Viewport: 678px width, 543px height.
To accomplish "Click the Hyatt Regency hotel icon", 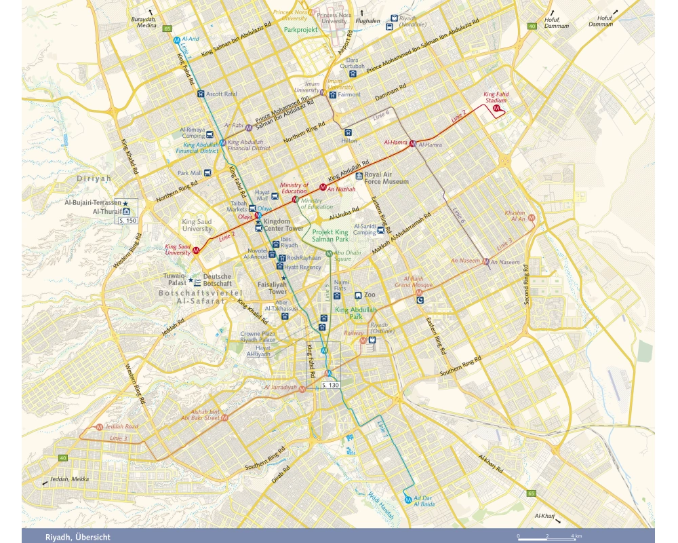I will (x=279, y=267).
